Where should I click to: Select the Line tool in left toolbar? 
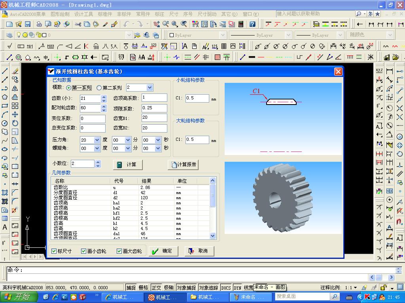click(5, 71)
